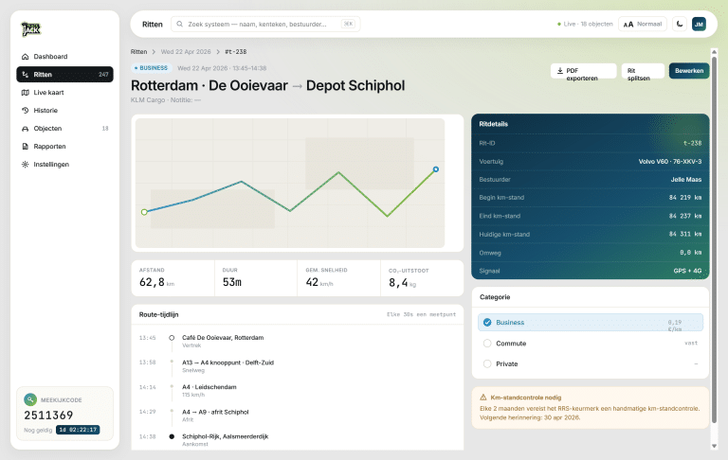Select the Private category radio
The height and width of the screenshot is (460, 728).
click(487, 364)
